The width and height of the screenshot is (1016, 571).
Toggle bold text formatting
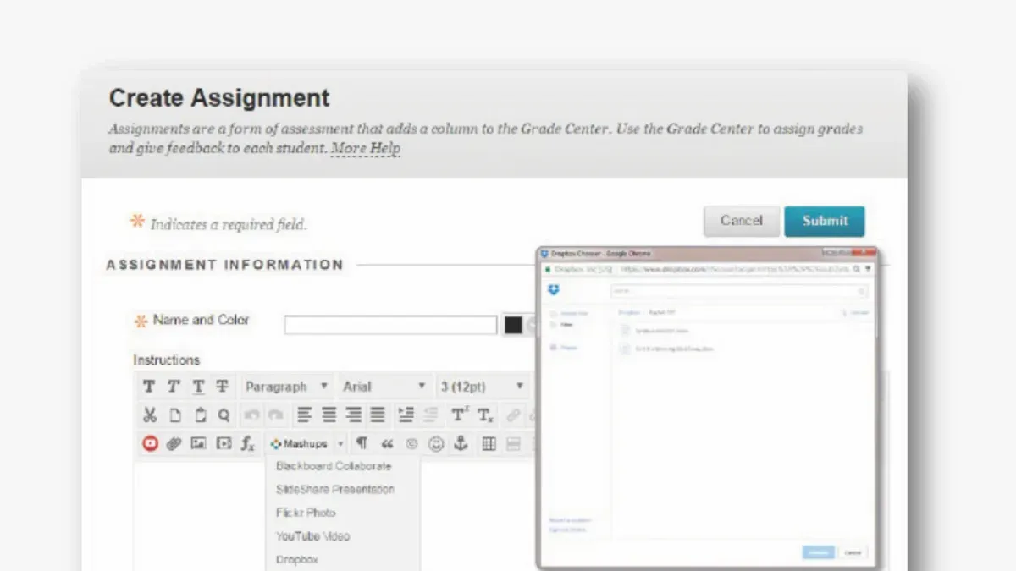click(149, 387)
